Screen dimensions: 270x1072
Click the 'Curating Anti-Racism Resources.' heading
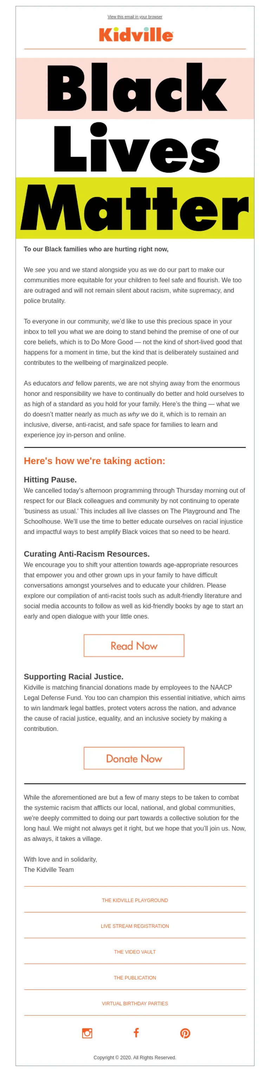[86, 554]
